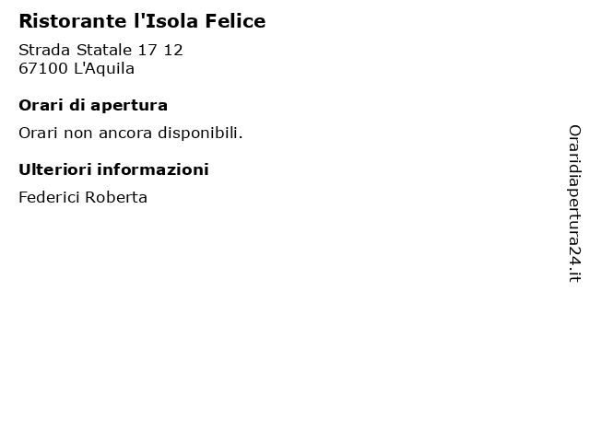
Task: Open the Orariapertura24.it vertical watermark
Action: pyautogui.click(x=574, y=204)
